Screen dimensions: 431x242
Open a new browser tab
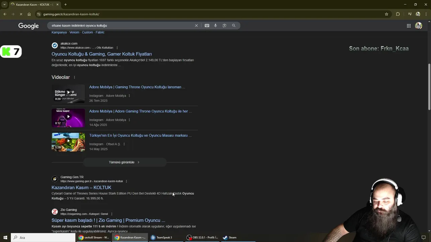click(x=65, y=4)
